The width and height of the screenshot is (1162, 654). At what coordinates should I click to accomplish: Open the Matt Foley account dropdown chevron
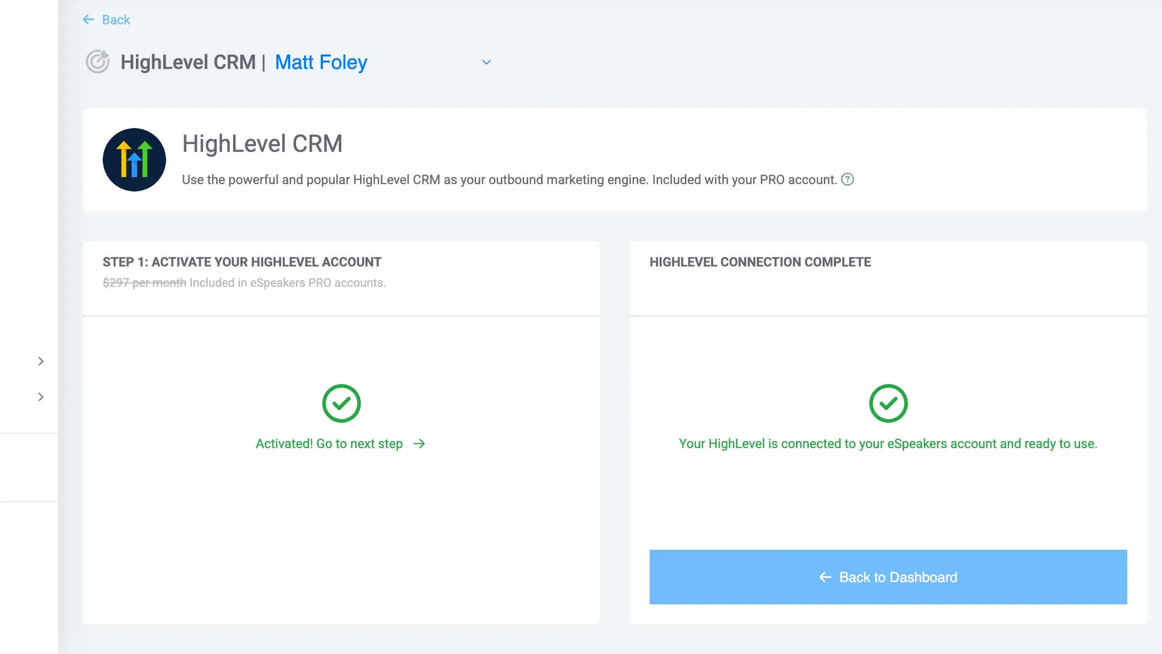[487, 63]
